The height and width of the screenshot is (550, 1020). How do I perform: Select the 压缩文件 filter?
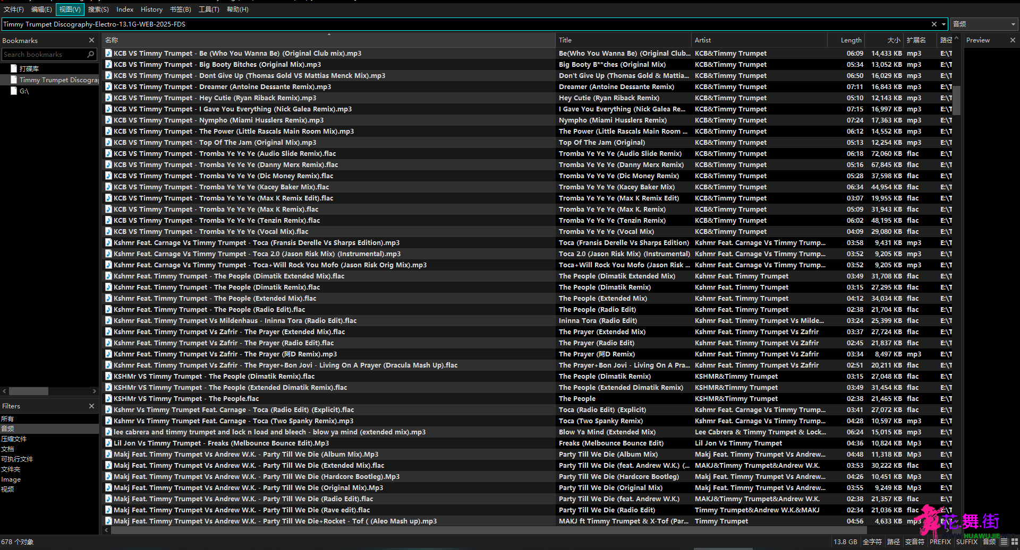pyautogui.click(x=49, y=439)
